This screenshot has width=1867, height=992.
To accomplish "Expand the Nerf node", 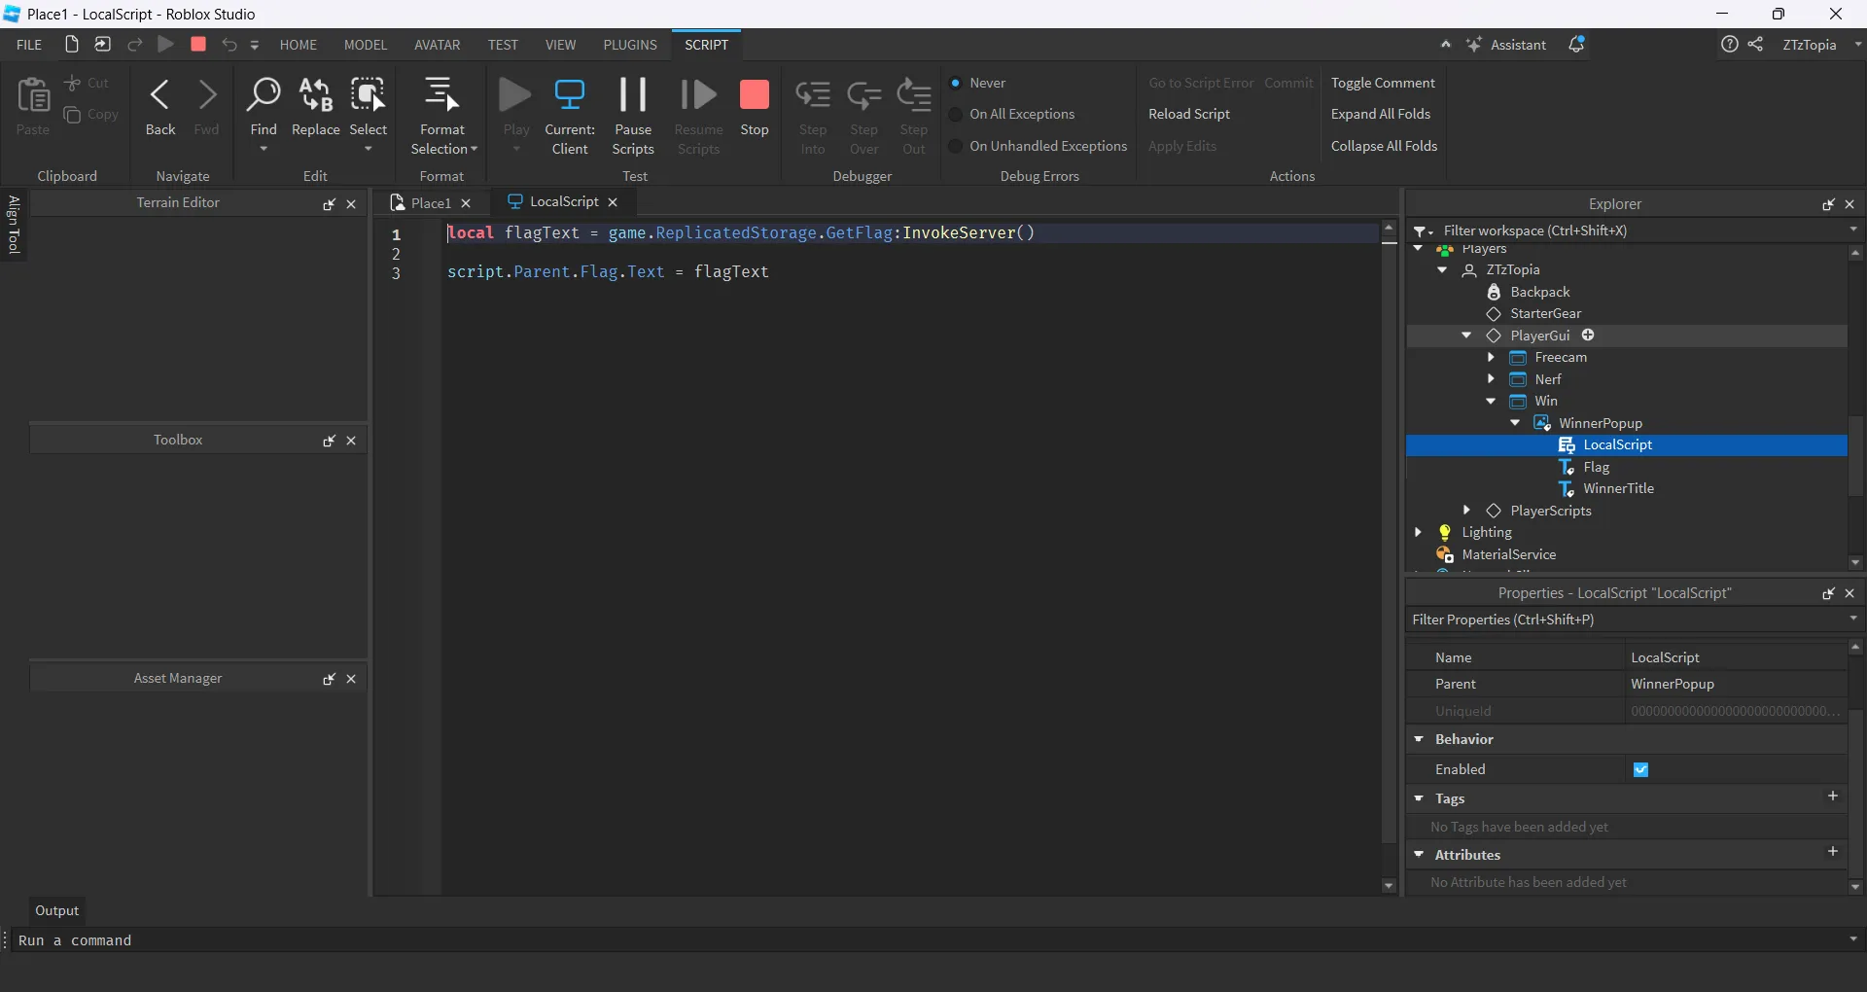I will point(1491,379).
